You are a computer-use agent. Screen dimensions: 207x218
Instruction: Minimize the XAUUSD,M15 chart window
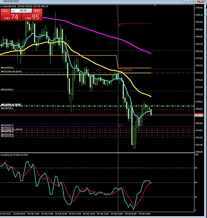[186, 1]
